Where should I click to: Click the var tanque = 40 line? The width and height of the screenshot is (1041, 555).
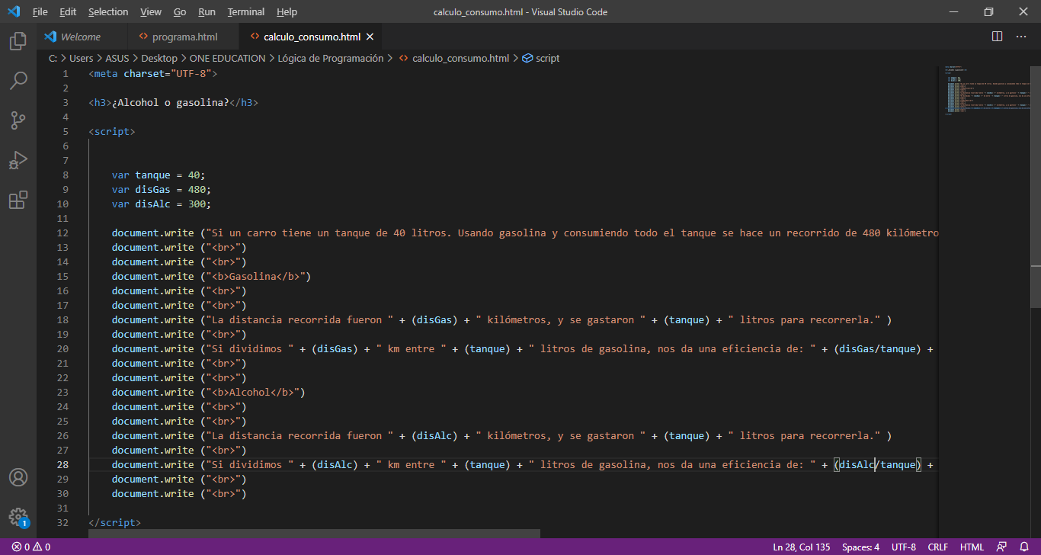click(x=159, y=175)
